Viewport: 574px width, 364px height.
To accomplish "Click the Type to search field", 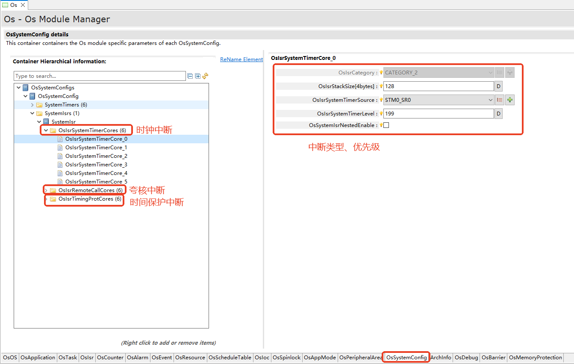I will 100,76.
